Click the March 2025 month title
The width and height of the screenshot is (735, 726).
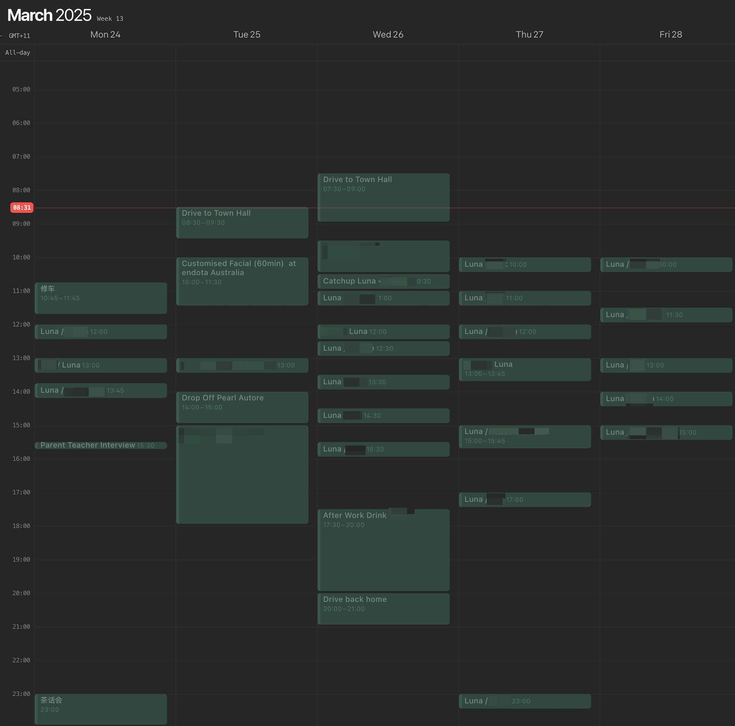click(x=49, y=15)
